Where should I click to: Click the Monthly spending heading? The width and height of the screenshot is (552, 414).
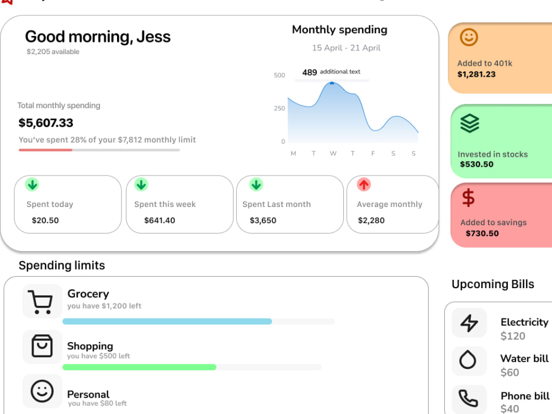pos(339,30)
